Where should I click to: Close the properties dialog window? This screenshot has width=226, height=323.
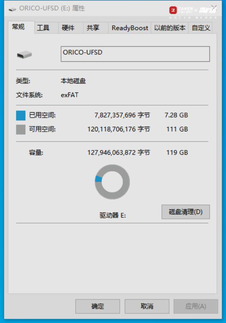[x=214, y=8]
